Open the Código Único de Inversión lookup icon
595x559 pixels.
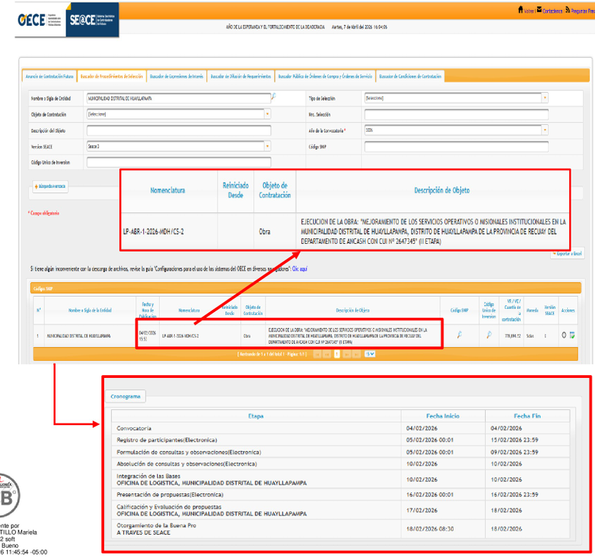(x=489, y=335)
